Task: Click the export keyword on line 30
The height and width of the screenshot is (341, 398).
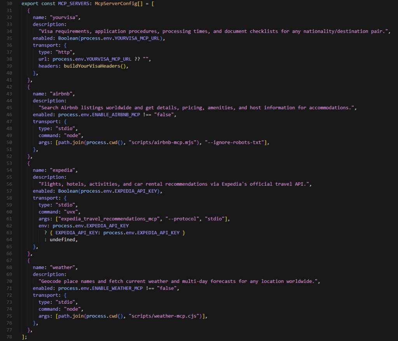Action: click(30, 3)
